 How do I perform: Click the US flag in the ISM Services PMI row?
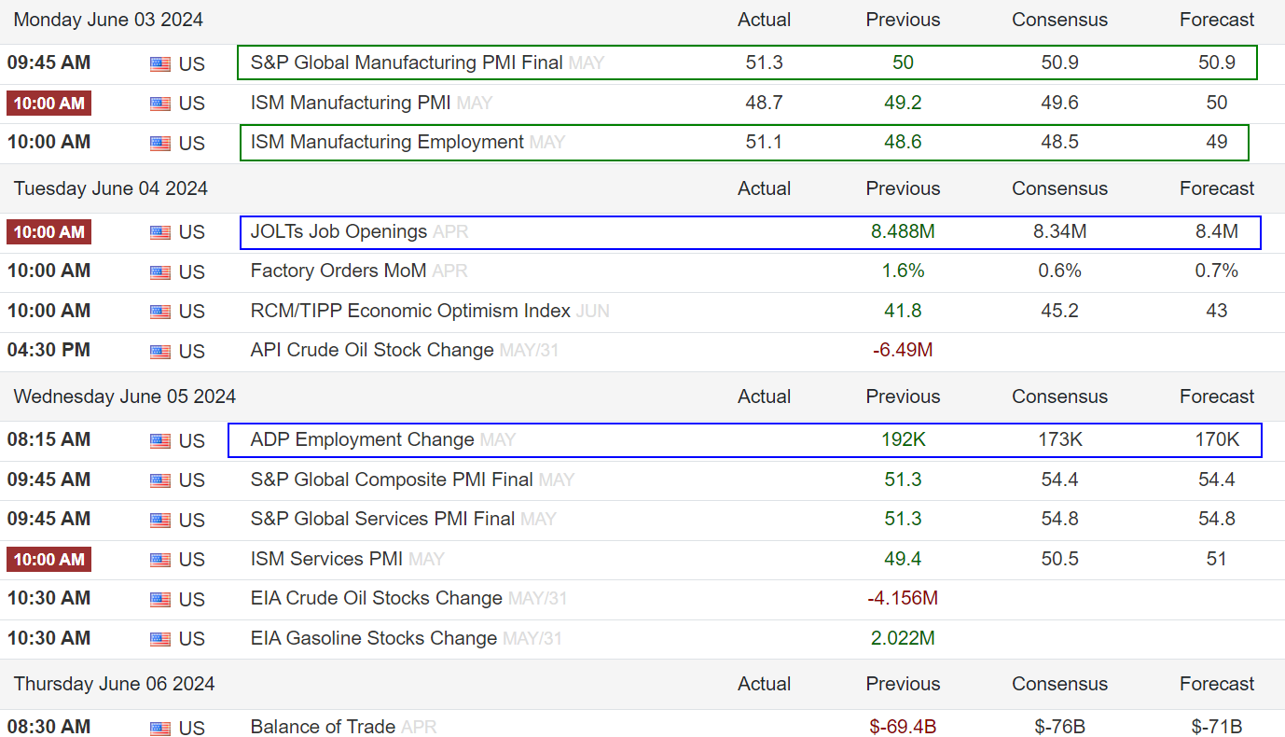(160, 561)
